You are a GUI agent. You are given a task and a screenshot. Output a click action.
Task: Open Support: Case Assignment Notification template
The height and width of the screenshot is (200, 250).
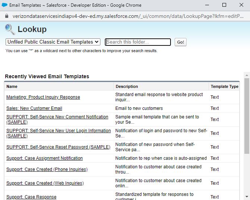pyautogui.click(x=44, y=158)
